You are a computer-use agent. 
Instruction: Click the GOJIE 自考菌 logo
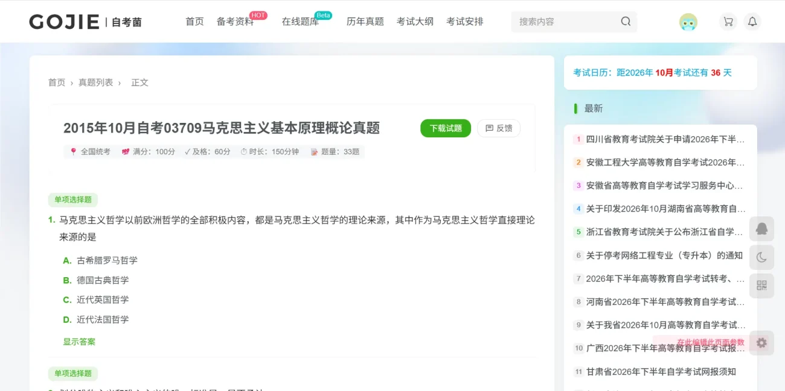tap(85, 22)
